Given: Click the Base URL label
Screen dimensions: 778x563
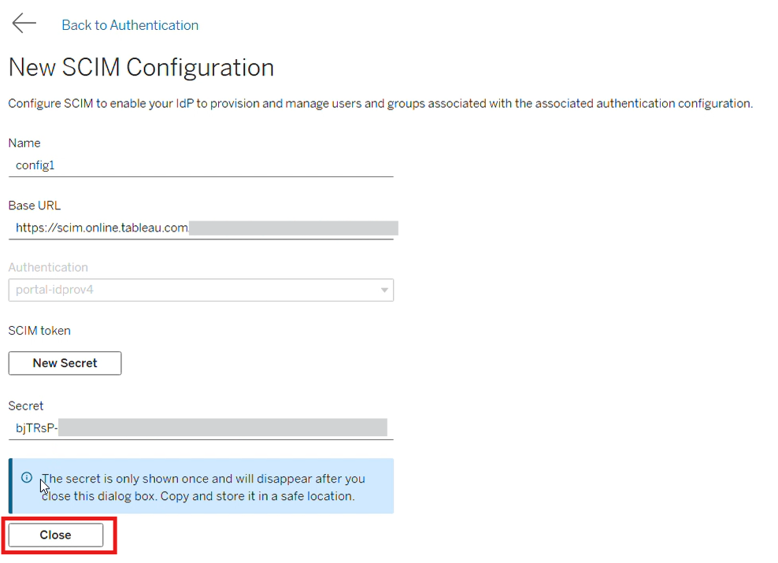Looking at the screenshot, I should tap(34, 206).
